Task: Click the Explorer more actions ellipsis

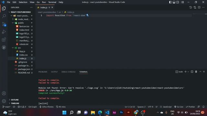Action: pyautogui.click(x=31, y=7)
